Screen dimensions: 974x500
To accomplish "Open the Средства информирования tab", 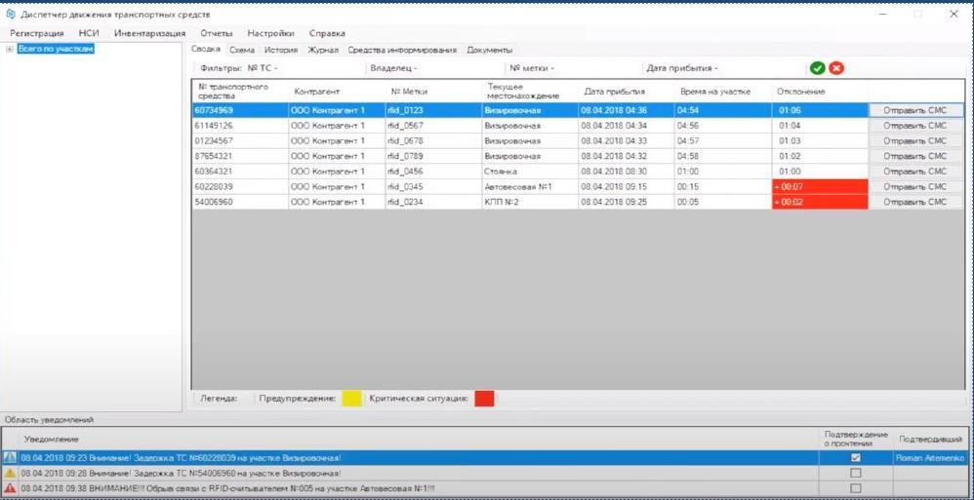I will pos(402,51).
